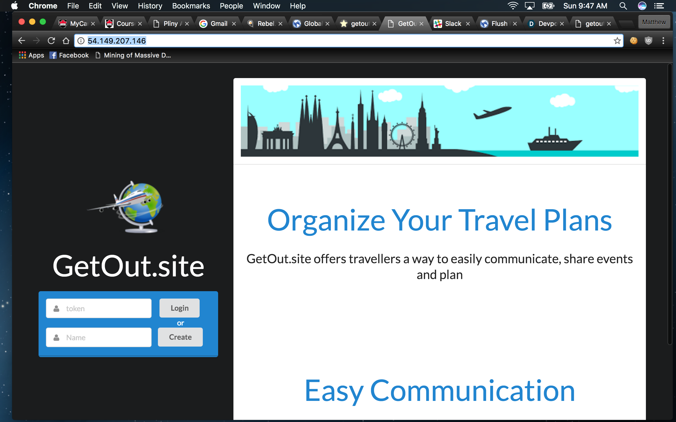Open Chrome three-dot menu
Screen dimensions: 676x422
[x=663, y=41]
